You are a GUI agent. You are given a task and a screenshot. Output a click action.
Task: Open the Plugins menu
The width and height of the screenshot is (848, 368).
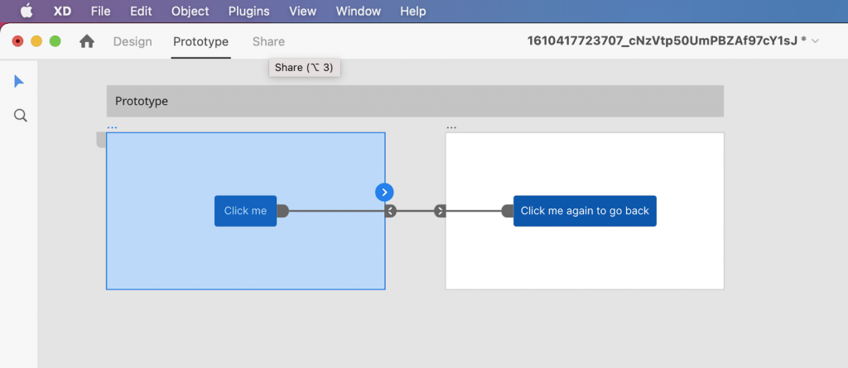(x=248, y=11)
